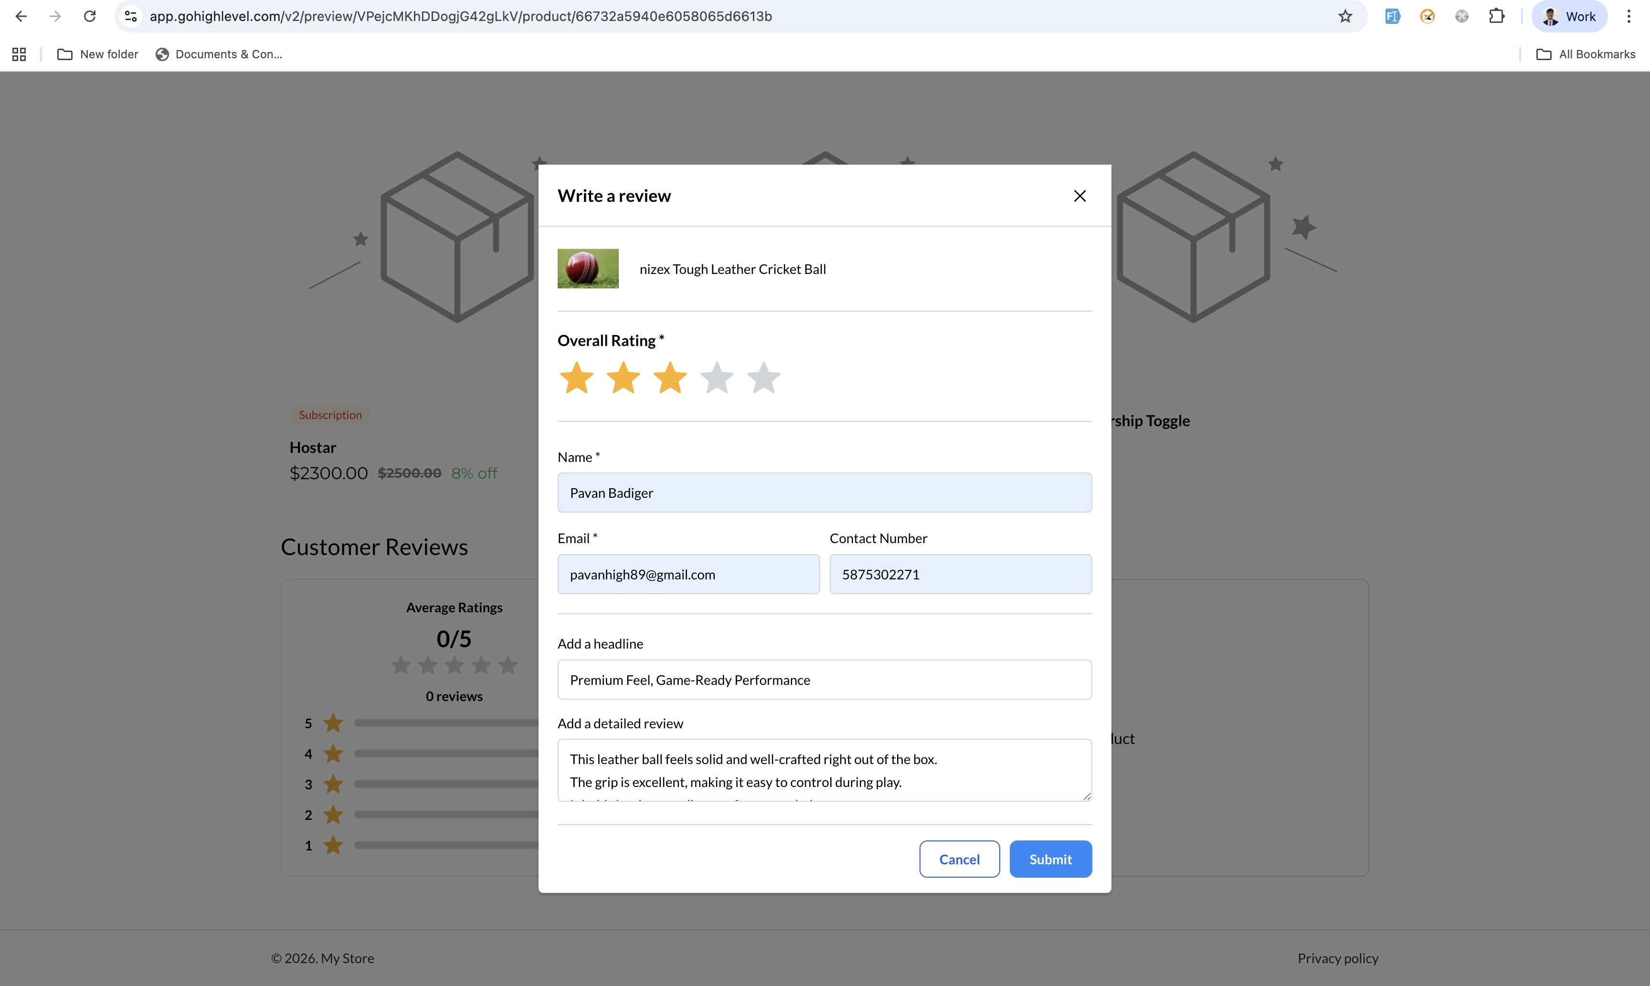Focus the Add a headline field
The width and height of the screenshot is (1650, 986).
click(824, 679)
